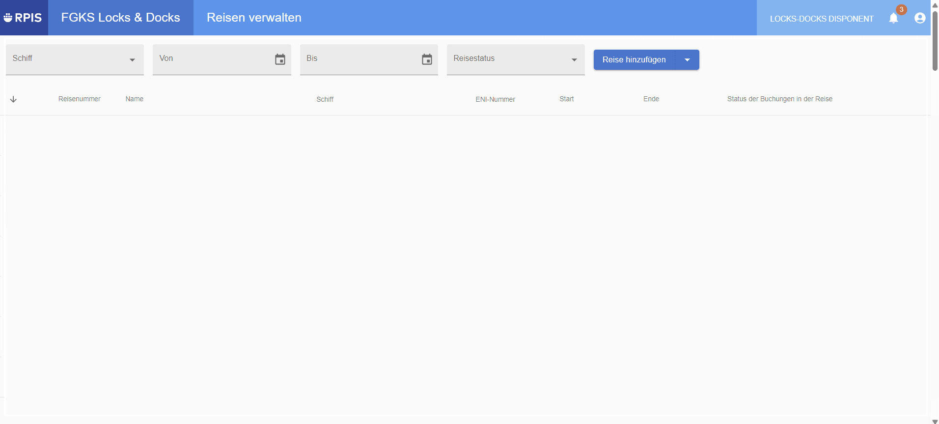Sort by Reisenummer column

79,99
